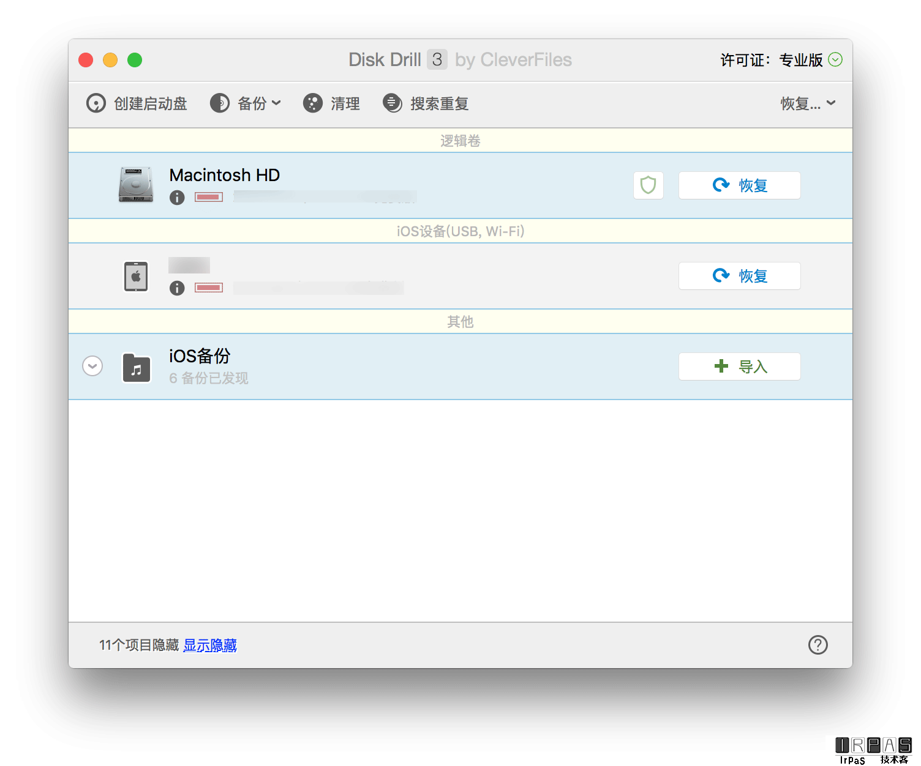
Task: Click the iOS备份 music folder icon
Action: point(137,368)
